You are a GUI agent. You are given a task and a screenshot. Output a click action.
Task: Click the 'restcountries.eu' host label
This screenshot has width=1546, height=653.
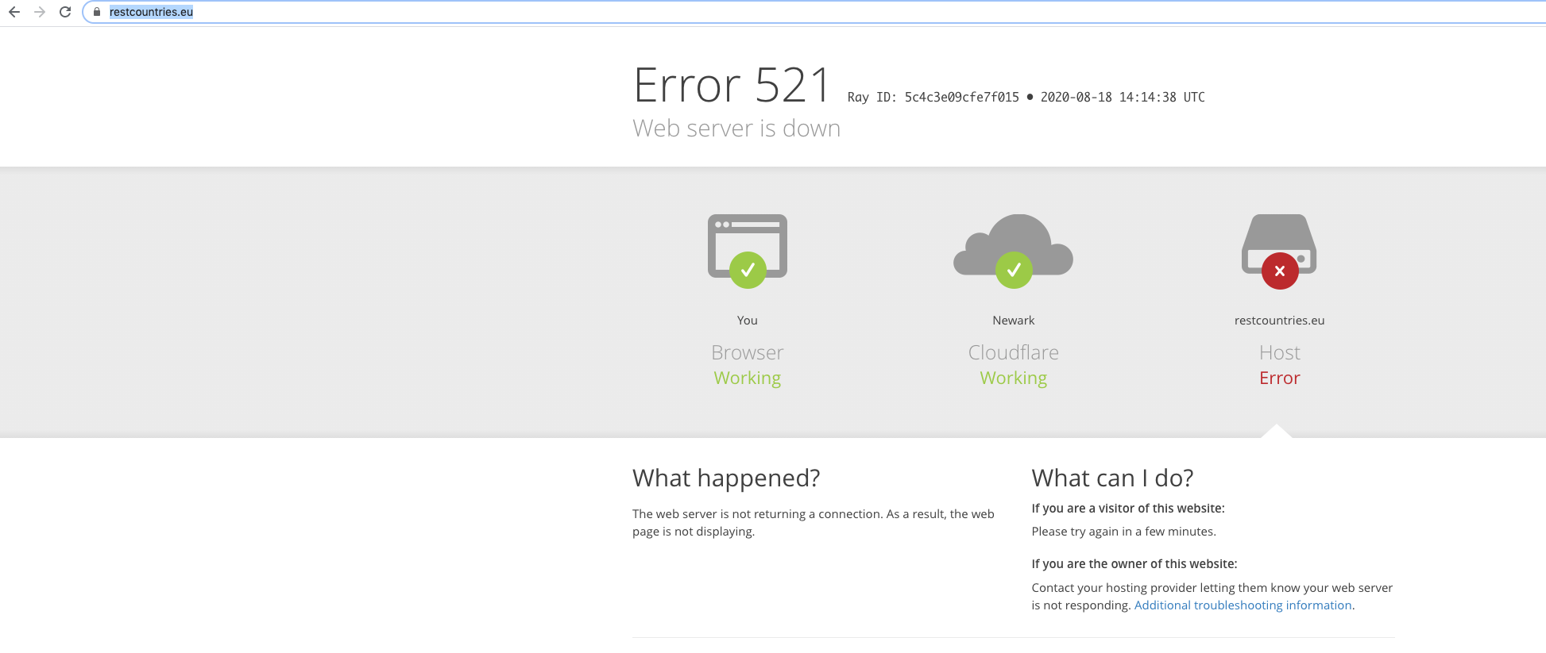(x=1279, y=321)
